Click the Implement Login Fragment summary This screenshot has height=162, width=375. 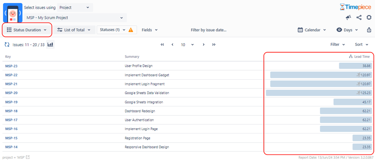point(145,84)
